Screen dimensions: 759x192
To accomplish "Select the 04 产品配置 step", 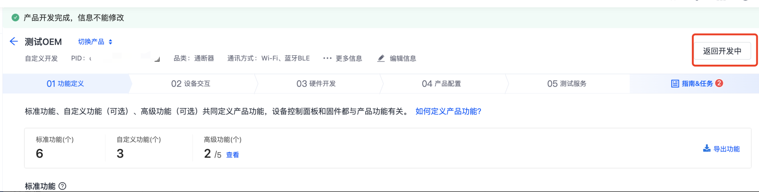I will (x=441, y=83).
